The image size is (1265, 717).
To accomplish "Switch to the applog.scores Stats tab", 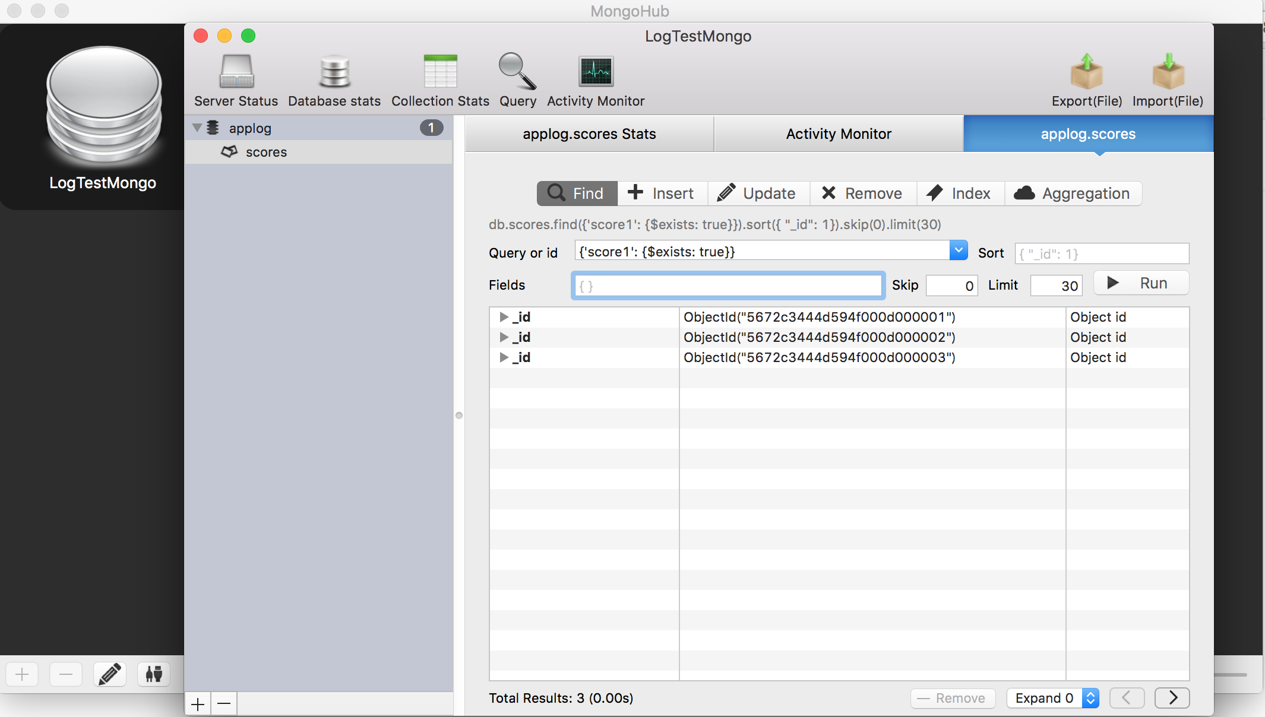I will (x=589, y=134).
